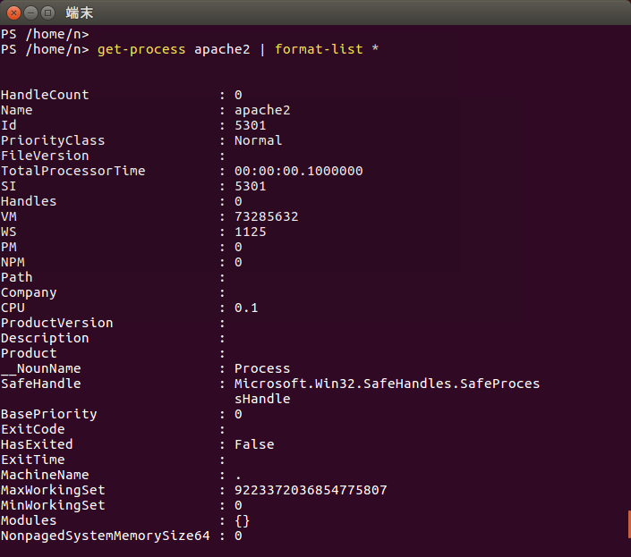This screenshot has width=631, height=557.
Task: Click the apache2 argument in command line
Action: click(222, 49)
